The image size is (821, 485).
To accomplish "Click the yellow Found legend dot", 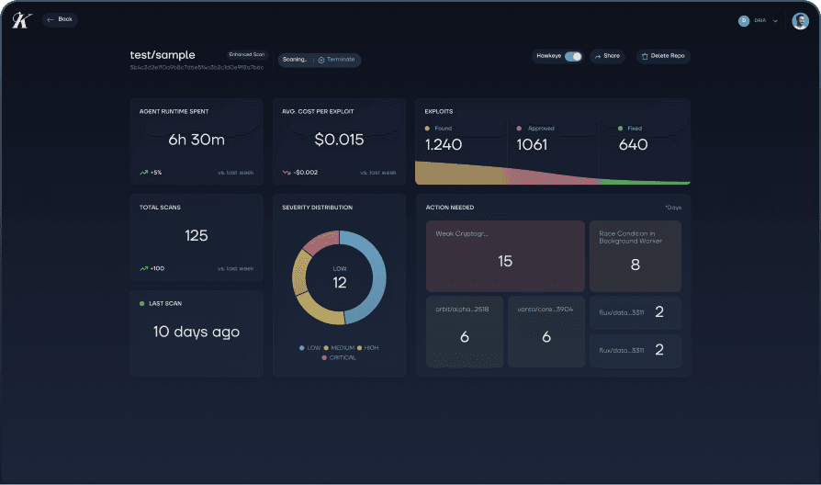I will (427, 129).
